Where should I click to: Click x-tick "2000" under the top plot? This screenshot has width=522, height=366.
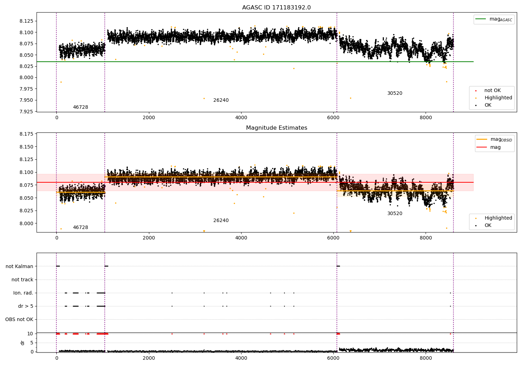click(149, 118)
